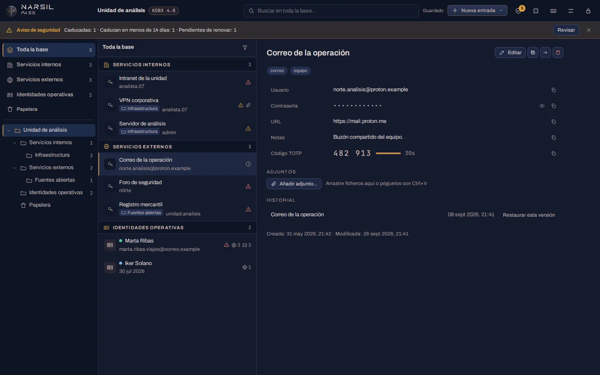Focus the Buscar en toda la base field
The width and height of the screenshot is (600, 375).
click(331, 11)
